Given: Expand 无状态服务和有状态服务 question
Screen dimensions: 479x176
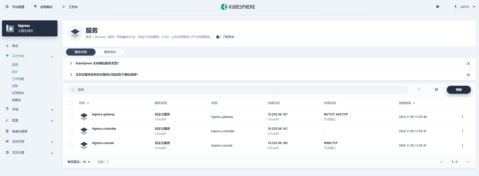Looking at the screenshot, I should (x=71, y=75).
